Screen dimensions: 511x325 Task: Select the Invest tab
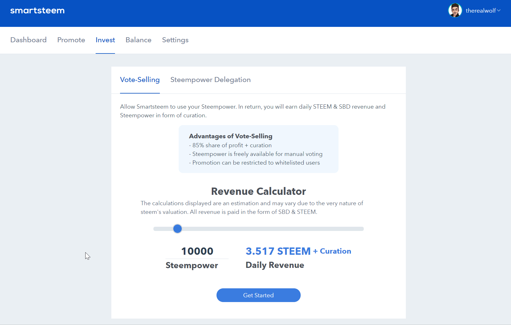[105, 40]
